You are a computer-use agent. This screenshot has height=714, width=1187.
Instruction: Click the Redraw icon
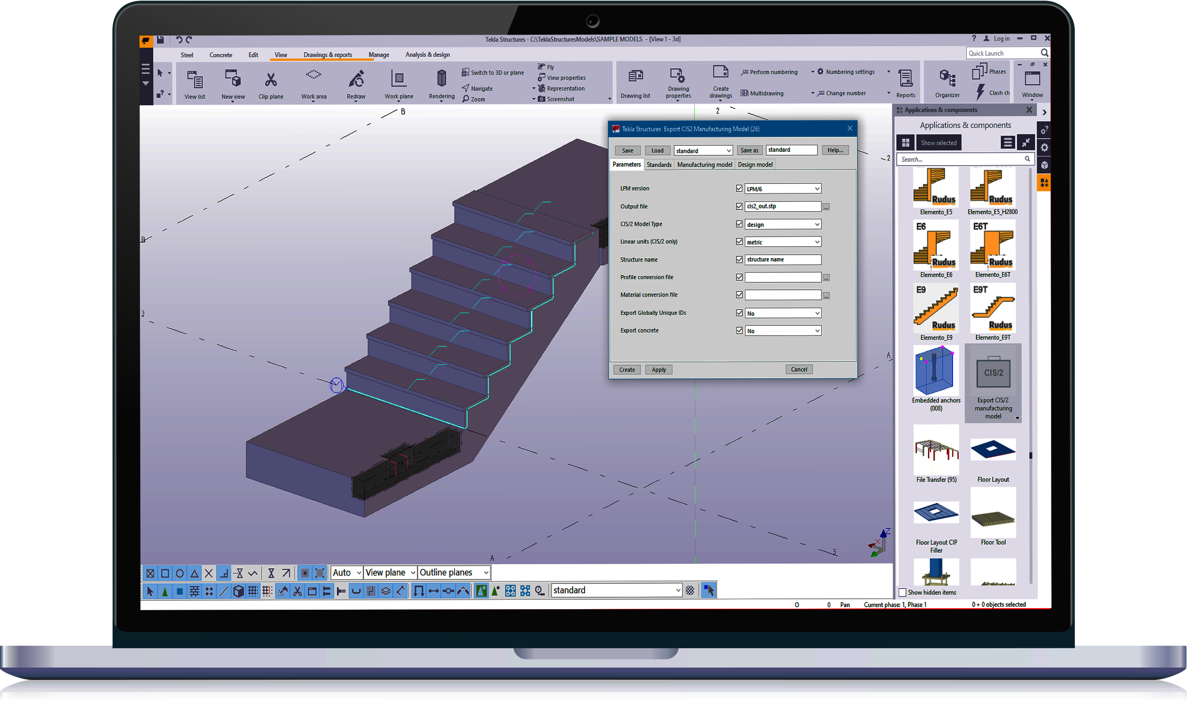(x=356, y=85)
